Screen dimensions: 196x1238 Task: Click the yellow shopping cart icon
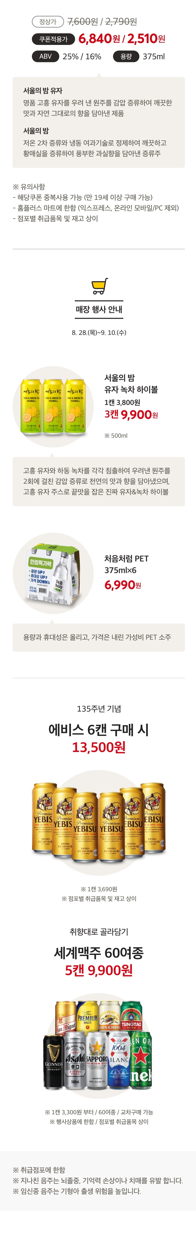tap(99, 286)
